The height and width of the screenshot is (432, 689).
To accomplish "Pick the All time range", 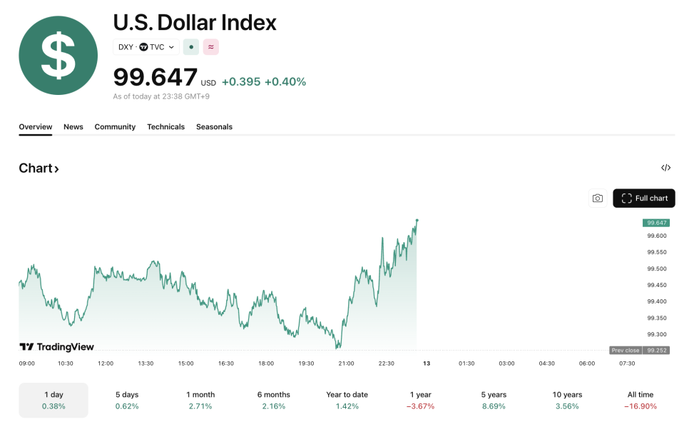I will (640, 400).
